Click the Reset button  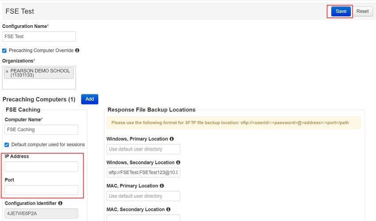(x=362, y=11)
